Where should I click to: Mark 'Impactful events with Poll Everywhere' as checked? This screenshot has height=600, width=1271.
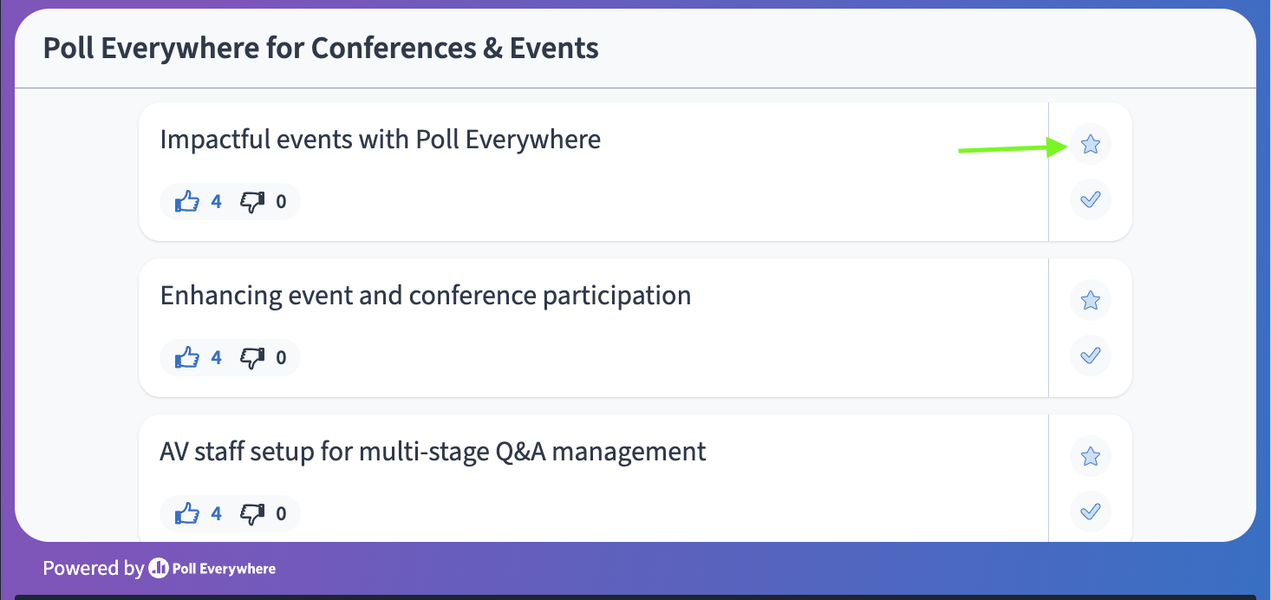pos(1091,199)
